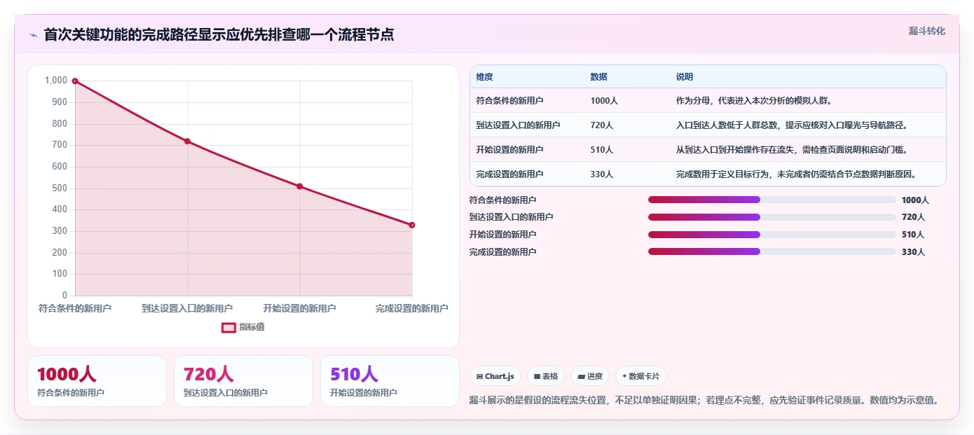Screen dimensions: 974x435
Task: Click the 1000人 data card
Action: pos(97,381)
